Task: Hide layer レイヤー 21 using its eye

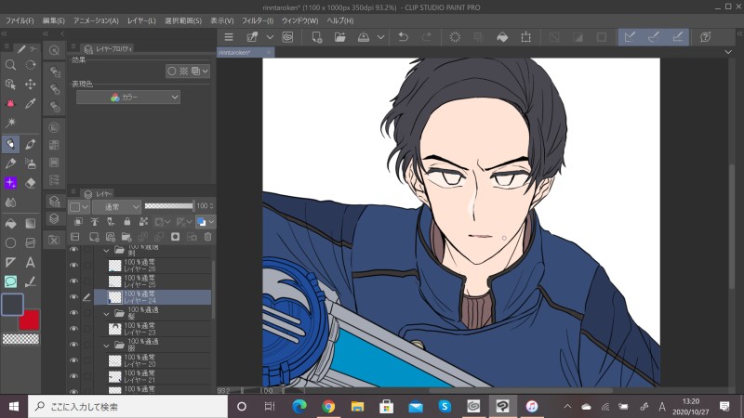Action: pyautogui.click(x=73, y=376)
